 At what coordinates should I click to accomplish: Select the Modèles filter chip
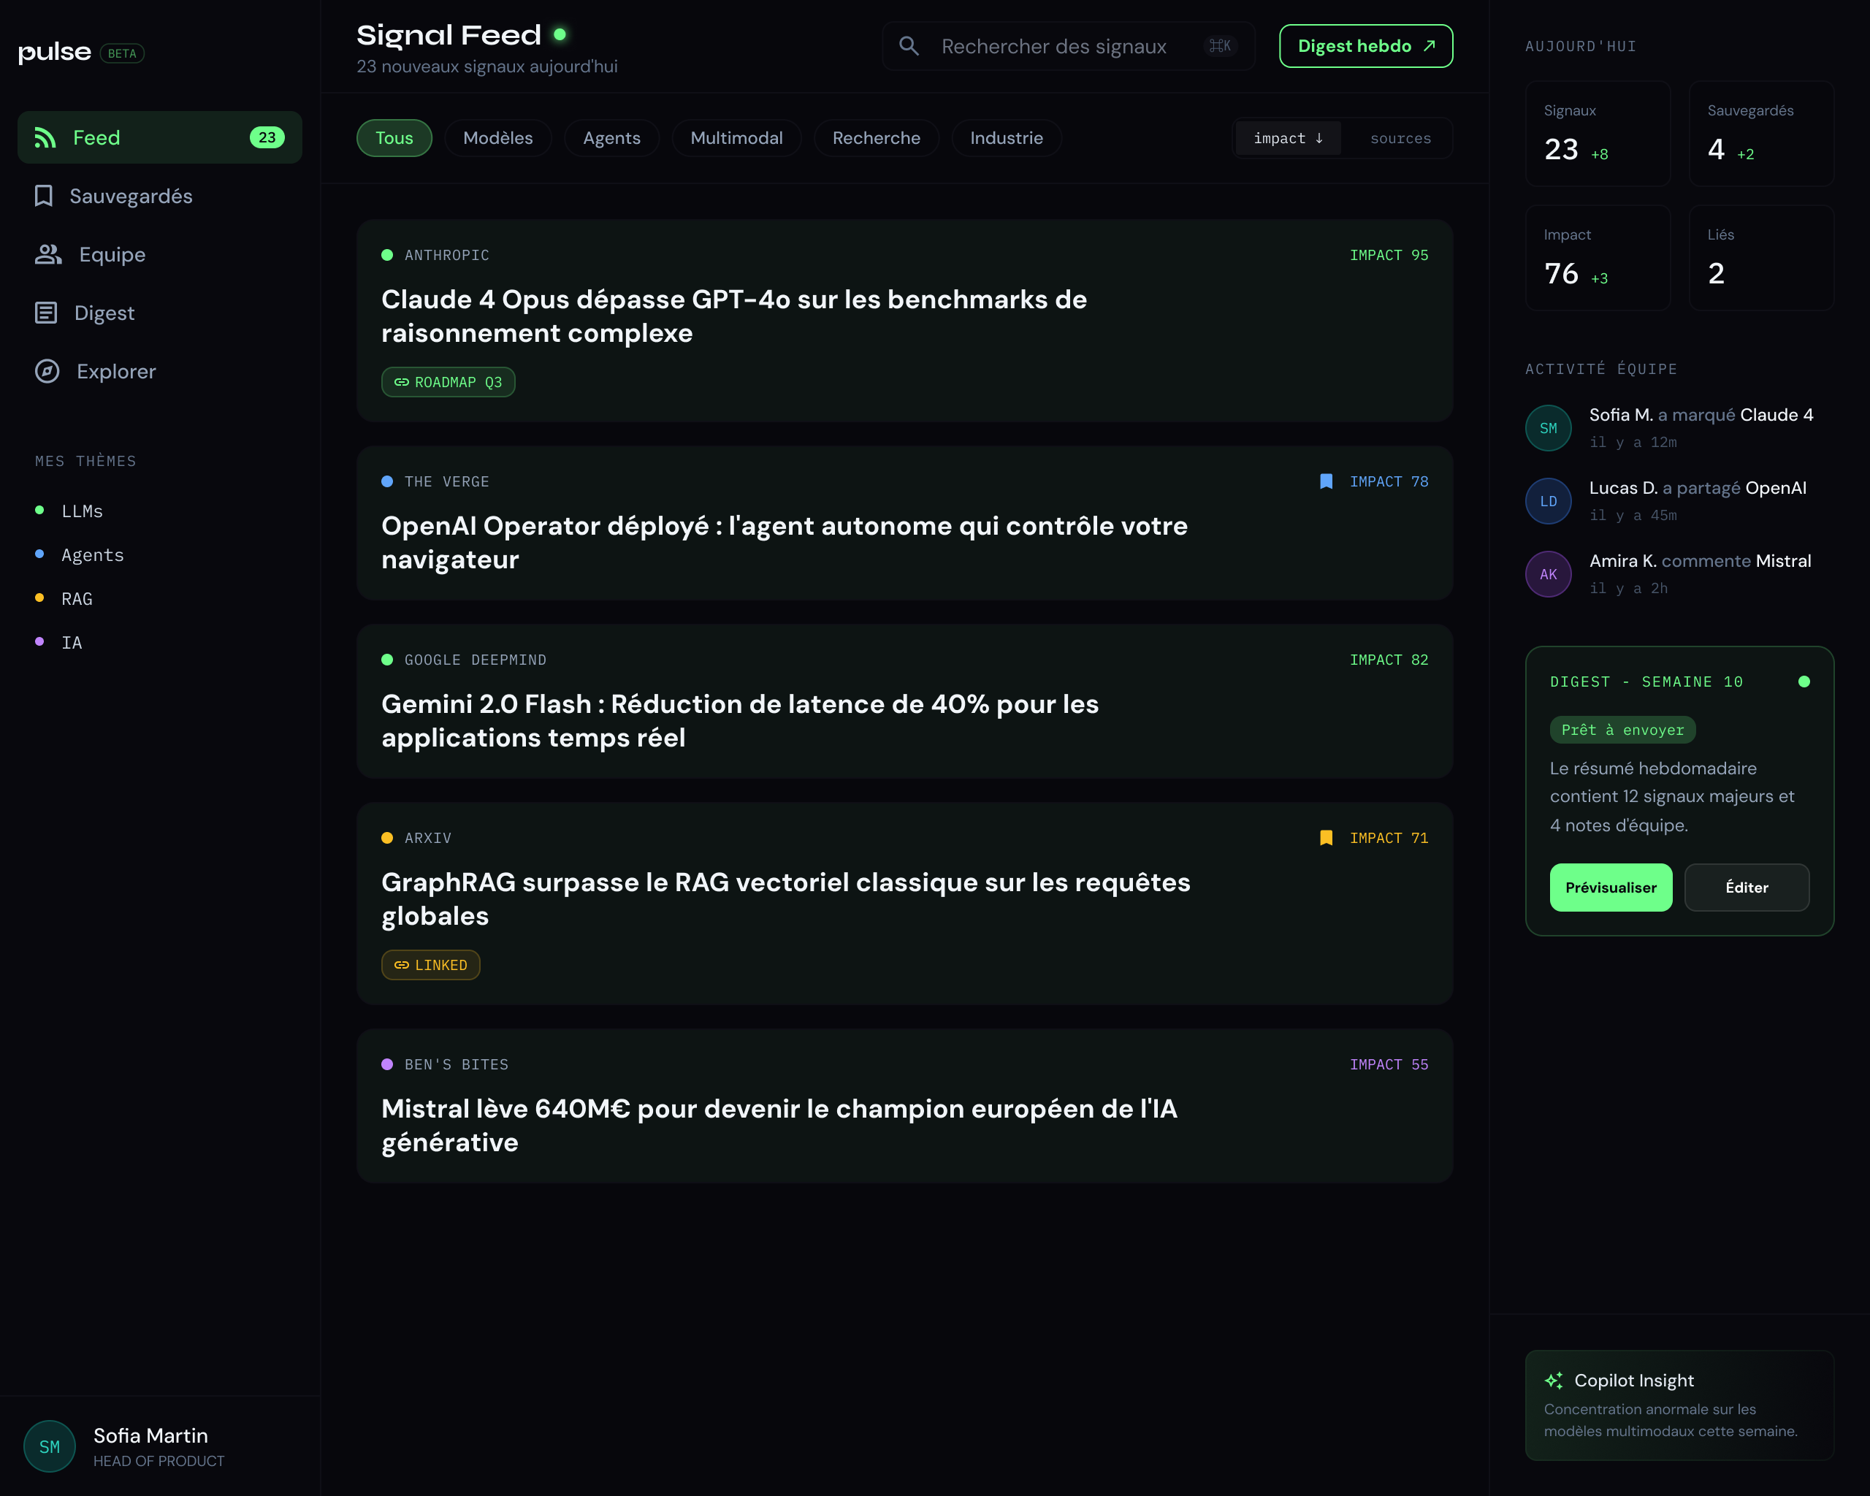(498, 138)
